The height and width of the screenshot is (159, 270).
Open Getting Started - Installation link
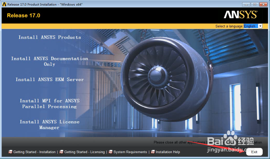34,152
